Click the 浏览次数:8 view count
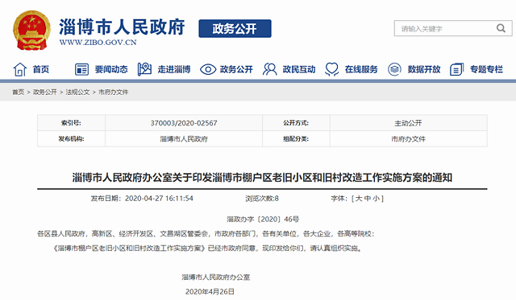The width and height of the screenshot is (516, 300). tap(262, 198)
